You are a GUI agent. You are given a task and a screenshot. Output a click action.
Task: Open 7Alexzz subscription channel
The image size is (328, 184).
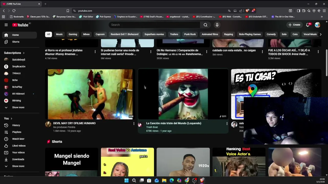[20, 73]
